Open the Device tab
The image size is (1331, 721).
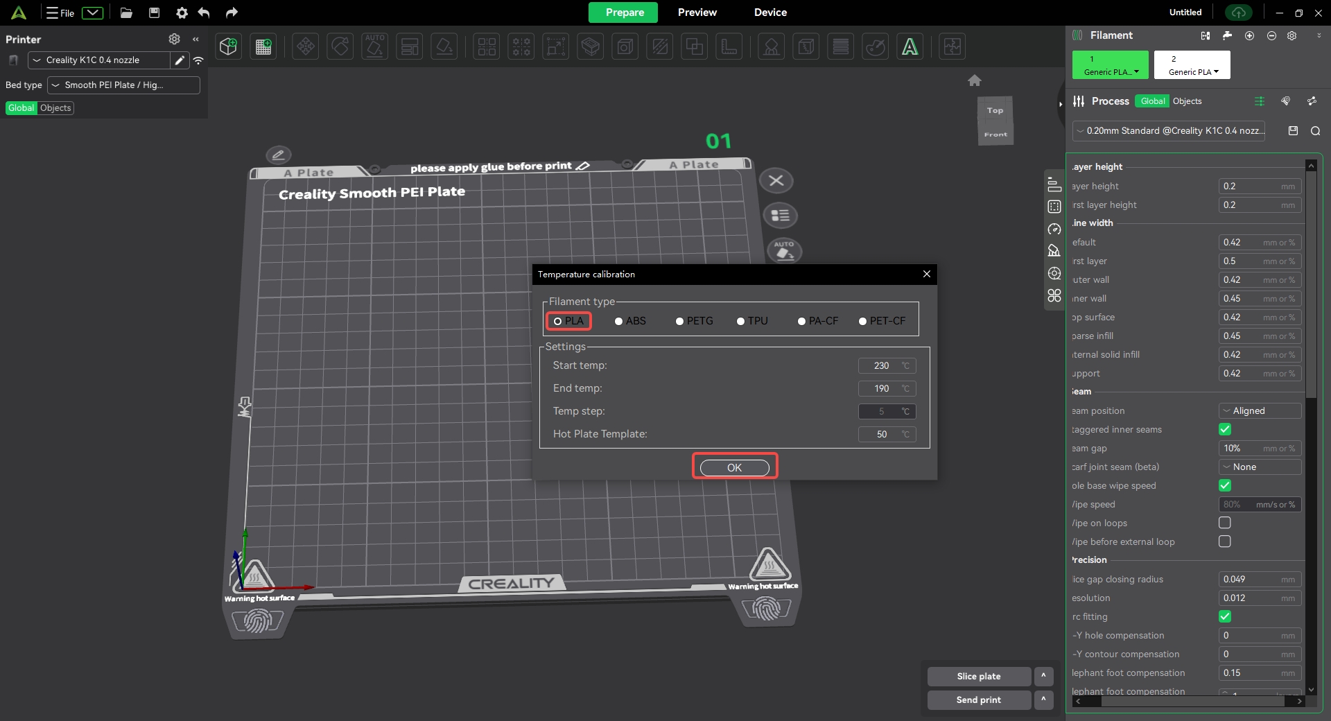(x=770, y=12)
